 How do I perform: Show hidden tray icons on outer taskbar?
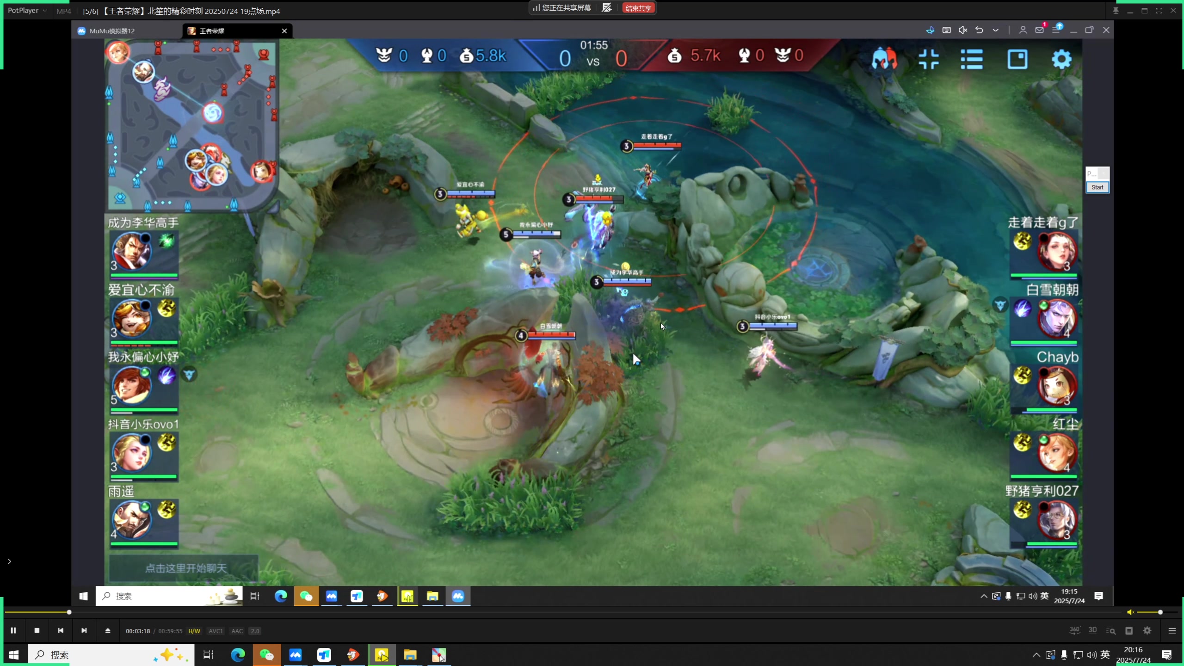pyautogui.click(x=1036, y=655)
